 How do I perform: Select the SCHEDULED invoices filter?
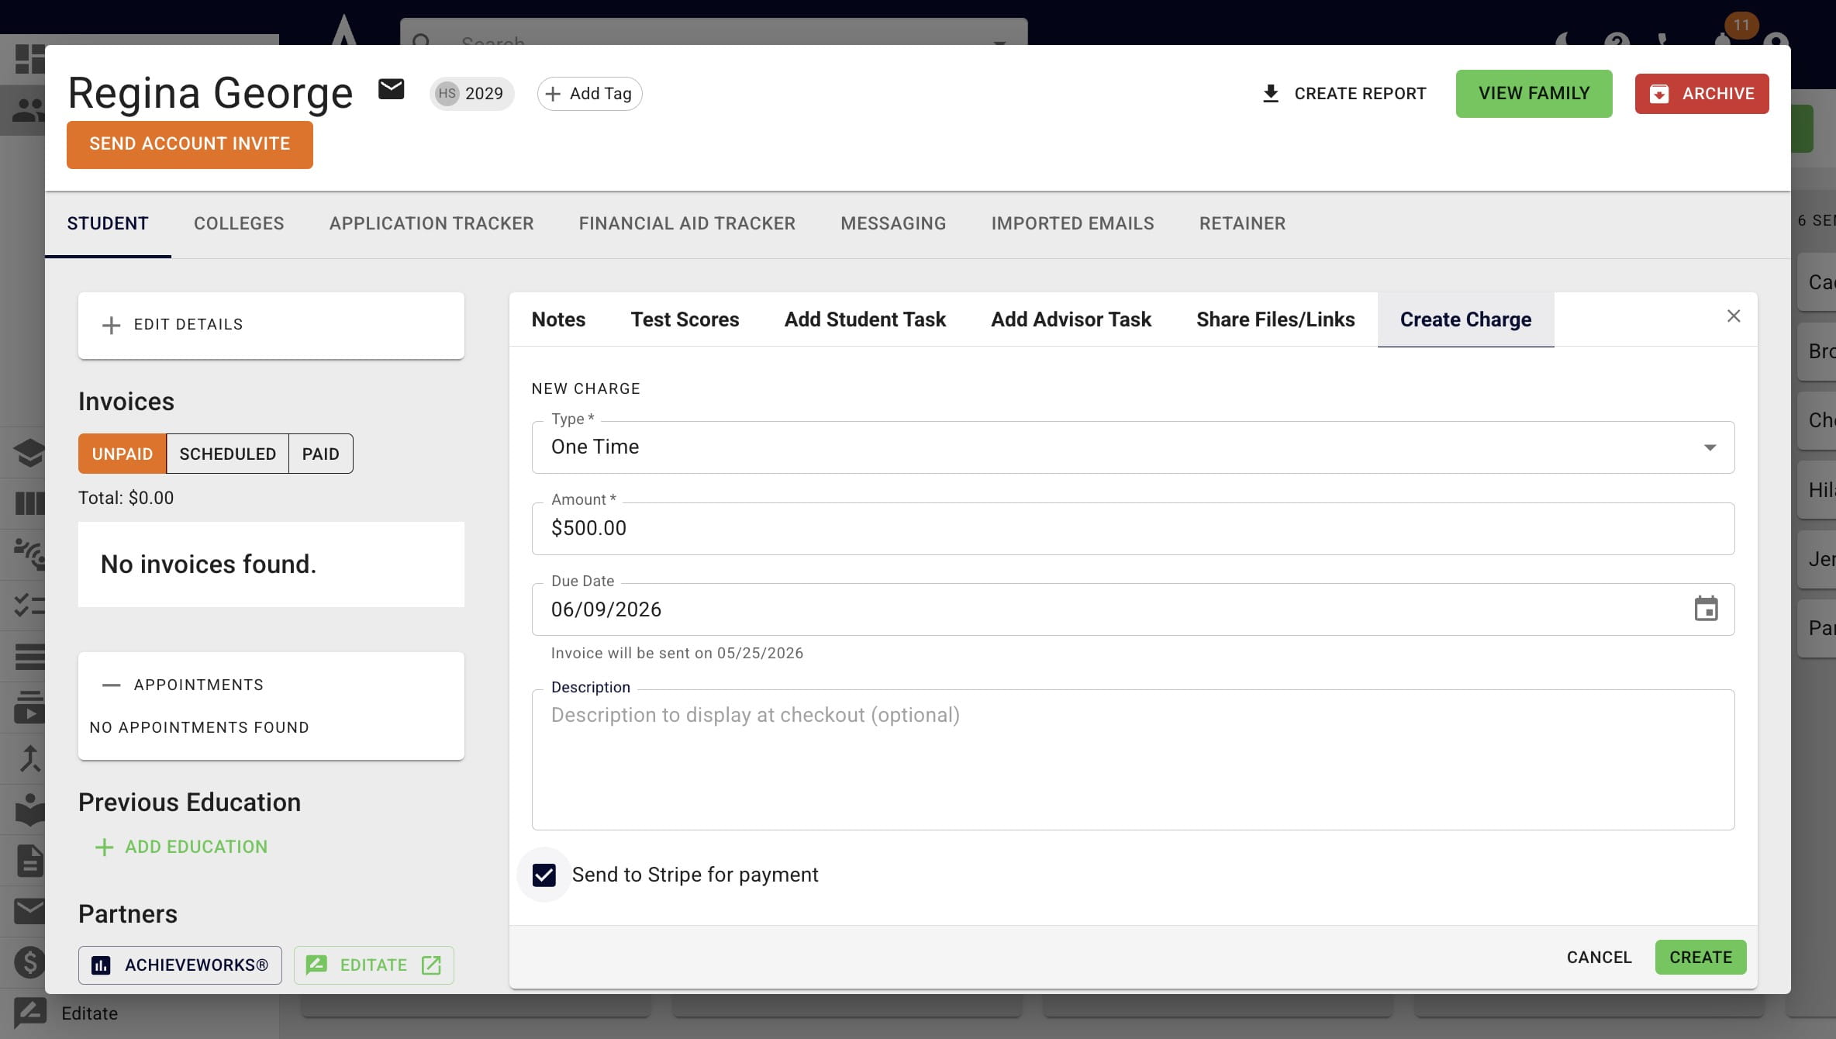pyautogui.click(x=227, y=454)
